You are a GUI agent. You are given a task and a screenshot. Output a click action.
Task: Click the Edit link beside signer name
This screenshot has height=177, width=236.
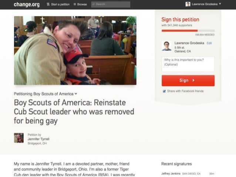coord(209,43)
